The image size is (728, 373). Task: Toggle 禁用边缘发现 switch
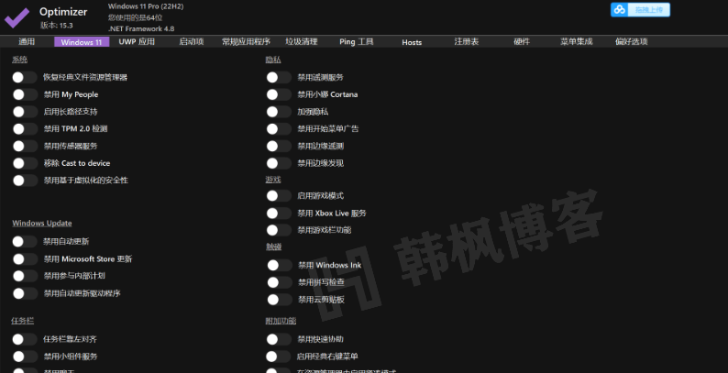[x=279, y=163]
